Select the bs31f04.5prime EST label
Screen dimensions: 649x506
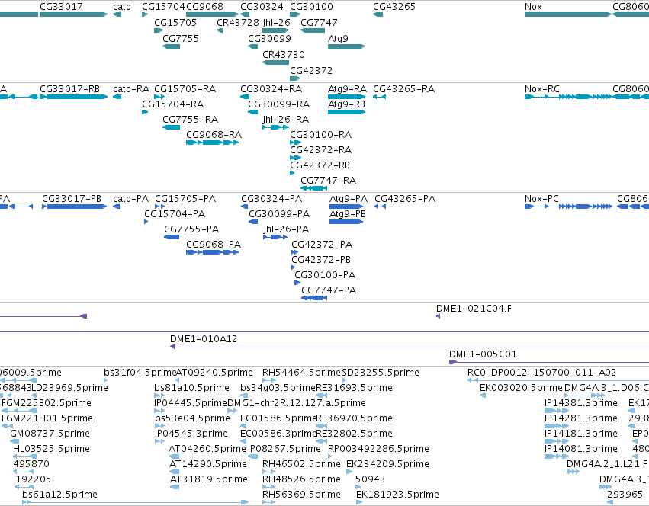140,373
